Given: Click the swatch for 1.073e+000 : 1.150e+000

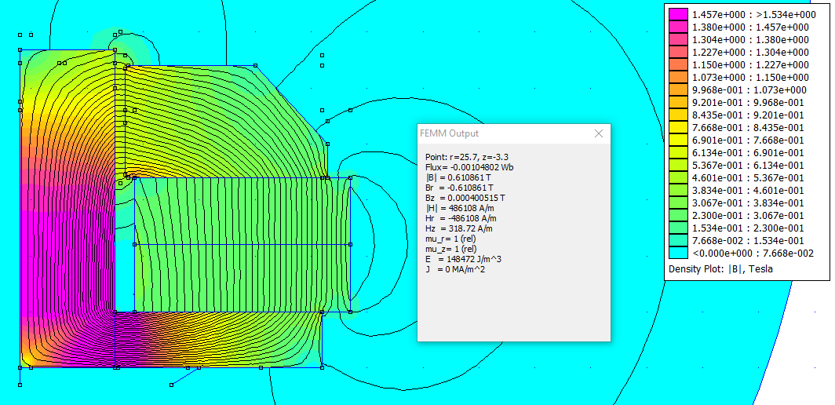Looking at the screenshot, I should pyautogui.click(x=678, y=77).
